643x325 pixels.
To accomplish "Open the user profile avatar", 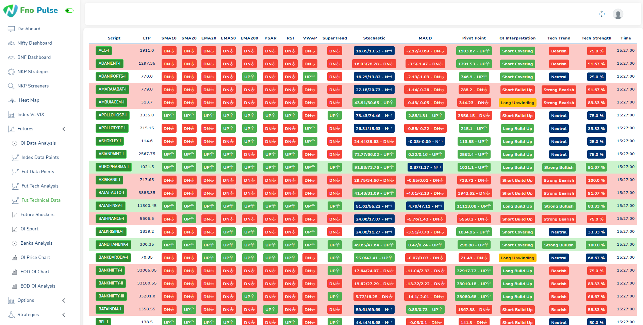I will coord(618,14).
